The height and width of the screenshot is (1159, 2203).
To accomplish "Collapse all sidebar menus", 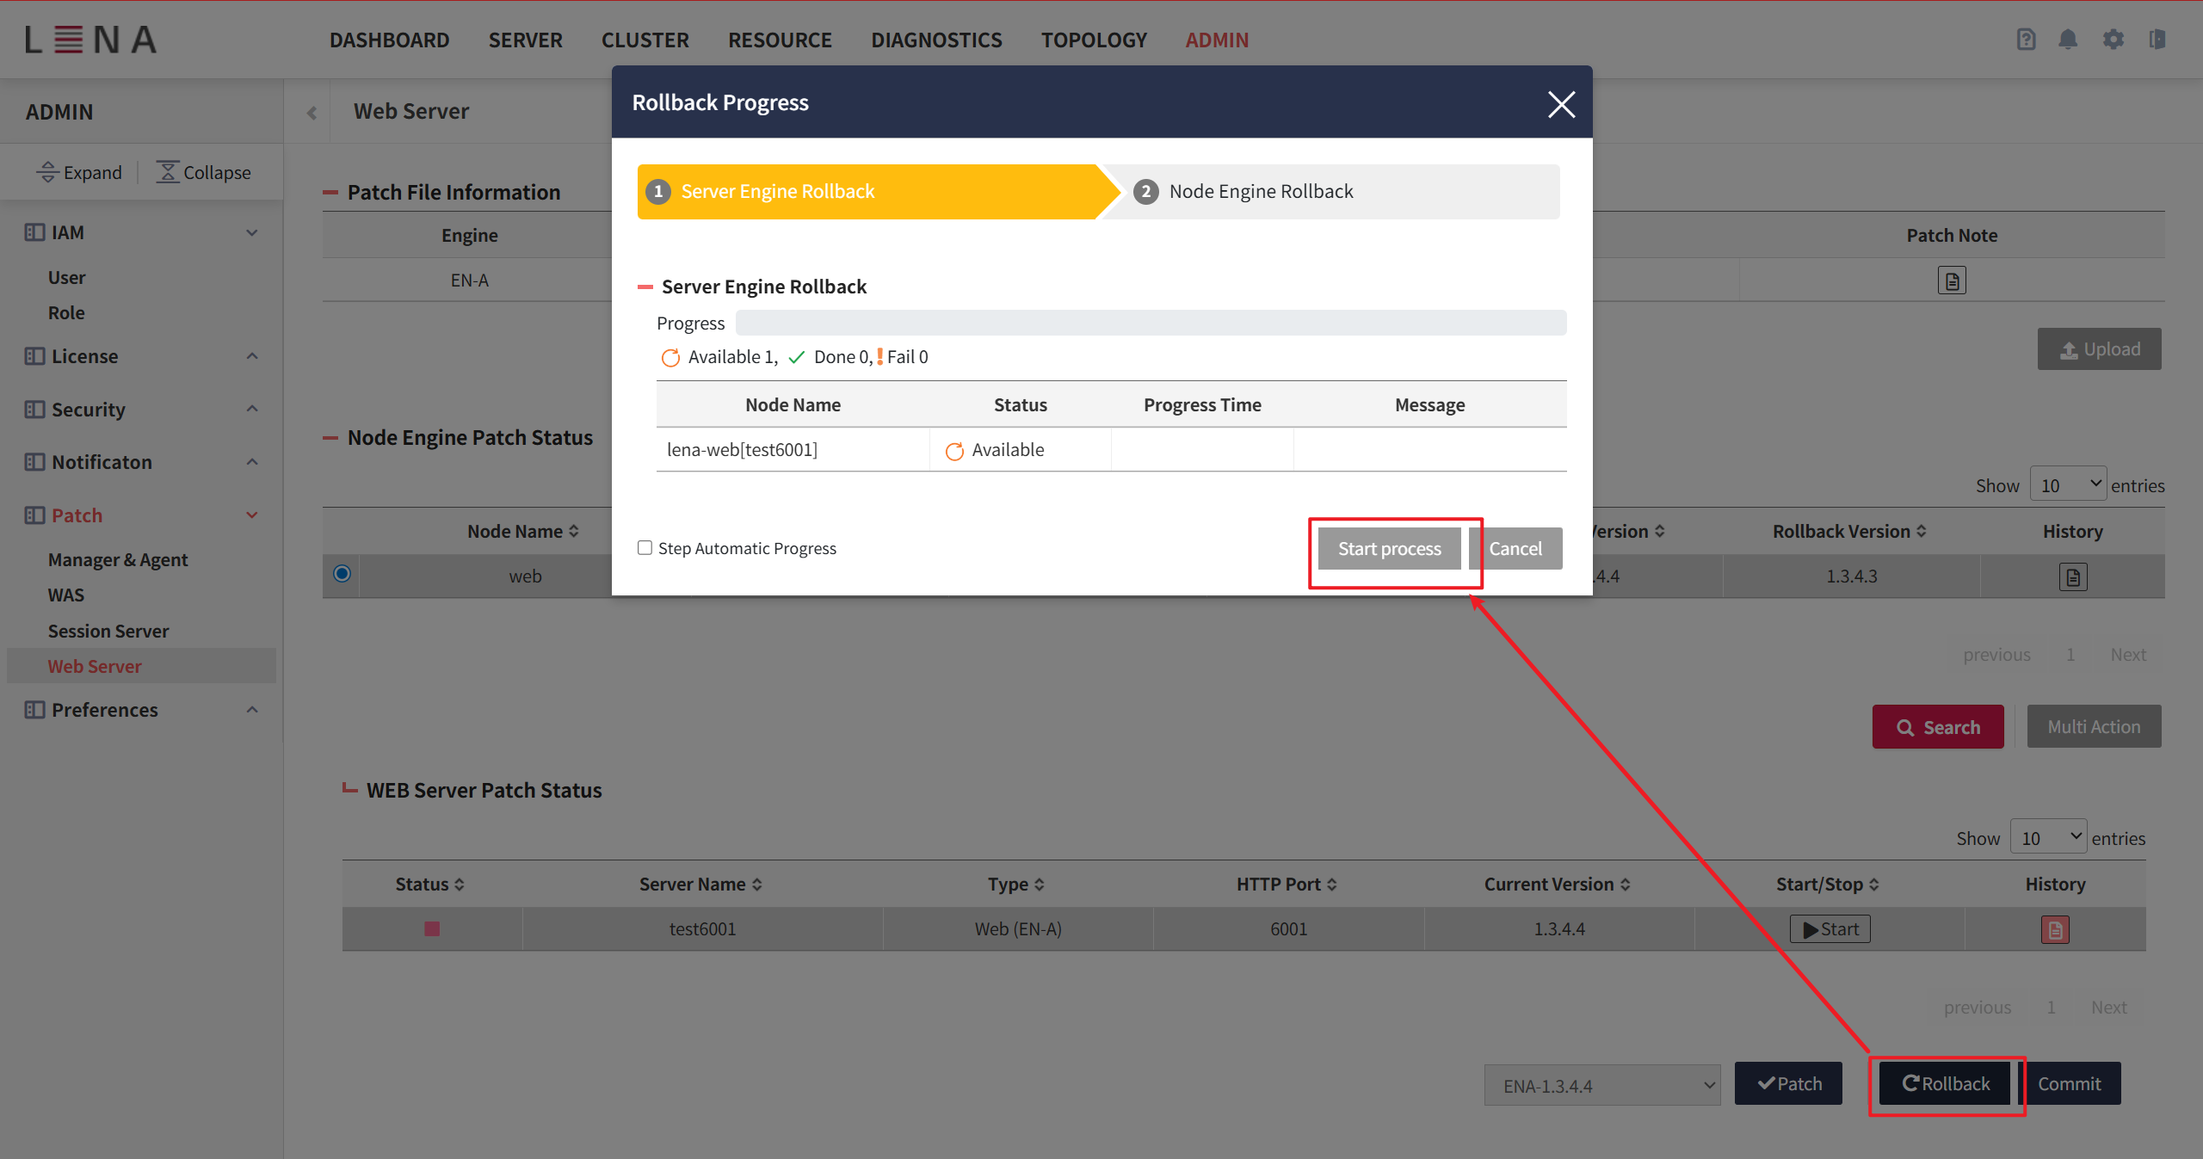I will [x=203, y=172].
